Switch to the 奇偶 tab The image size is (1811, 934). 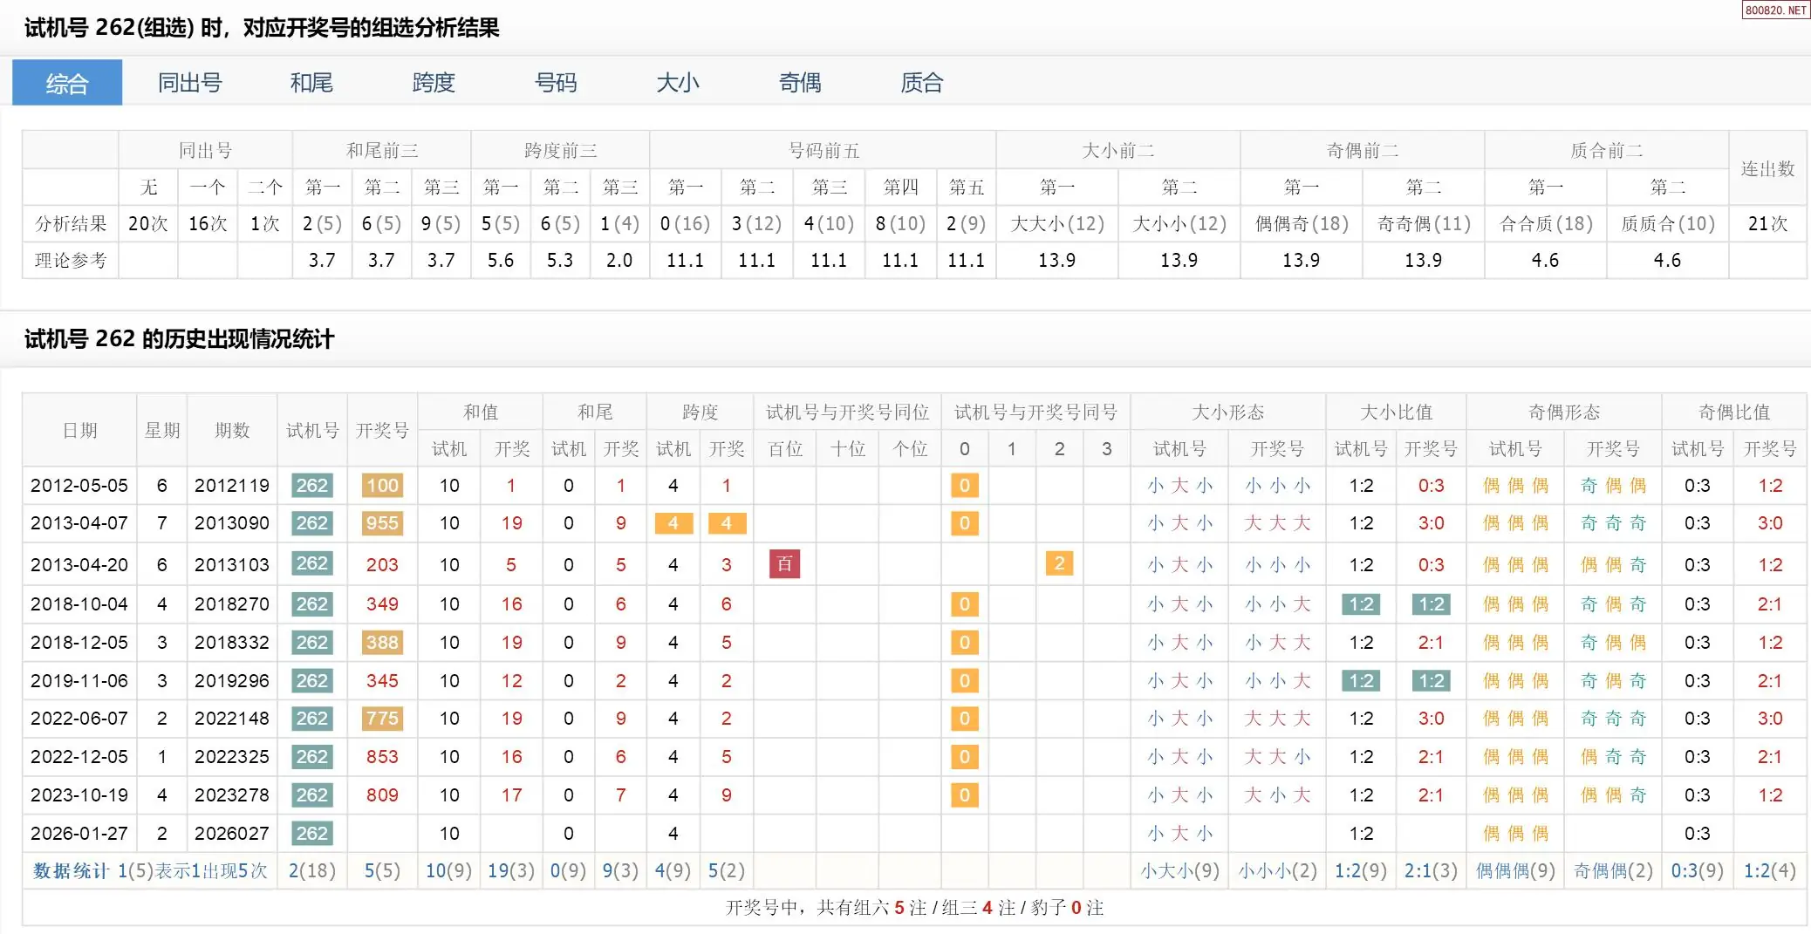tap(800, 83)
